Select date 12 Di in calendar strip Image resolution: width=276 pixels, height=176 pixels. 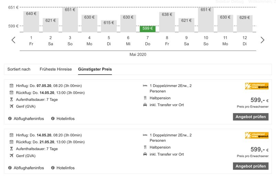click(245, 41)
